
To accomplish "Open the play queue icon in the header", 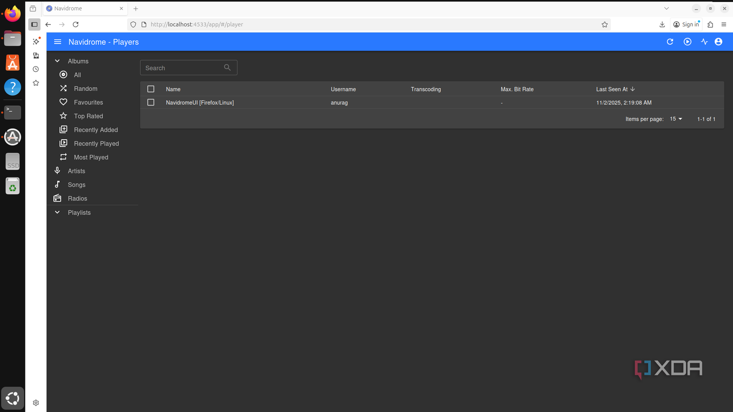I will tap(688, 42).
